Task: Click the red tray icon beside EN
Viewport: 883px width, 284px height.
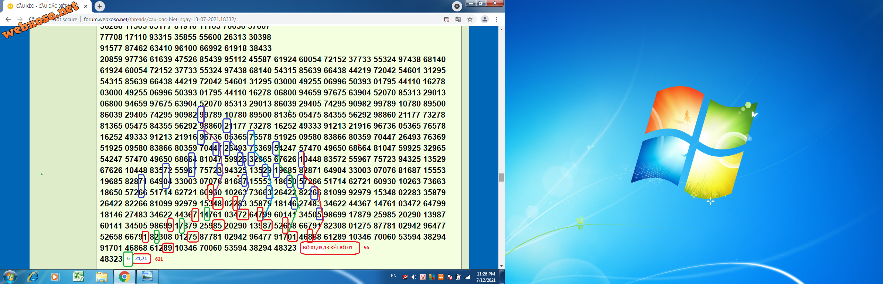Action: click(405, 277)
